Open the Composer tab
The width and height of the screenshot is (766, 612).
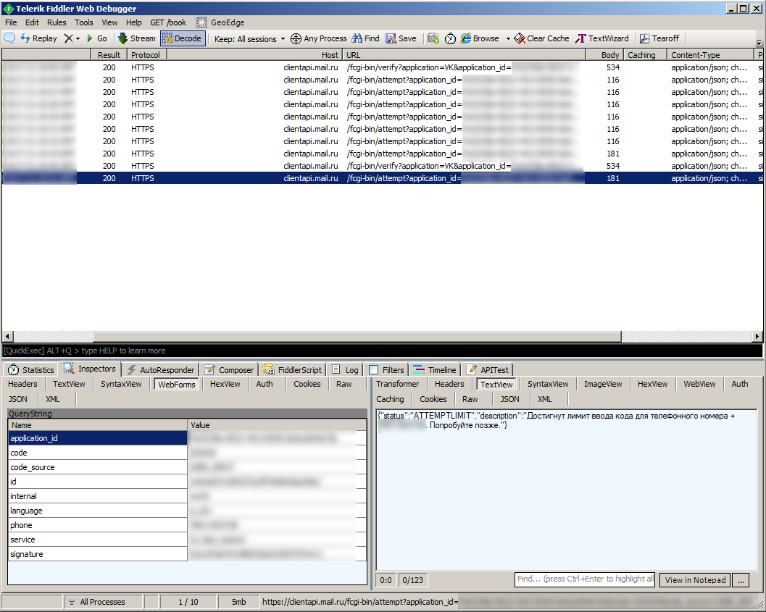pos(229,370)
